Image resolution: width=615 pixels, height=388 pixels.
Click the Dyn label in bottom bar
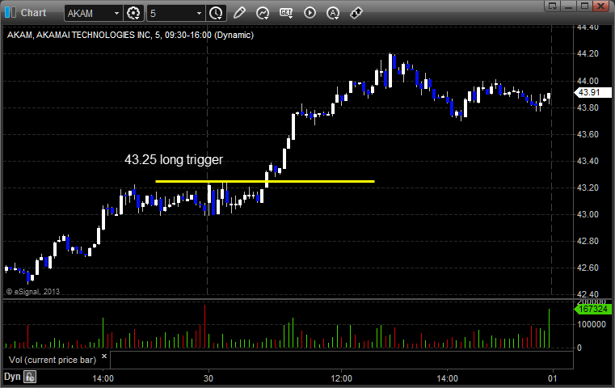[x=12, y=377]
